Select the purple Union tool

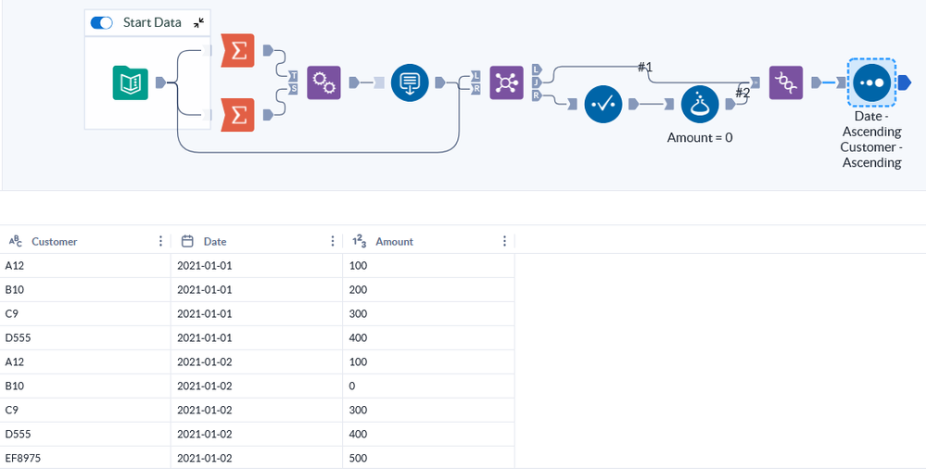click(785, 82)
